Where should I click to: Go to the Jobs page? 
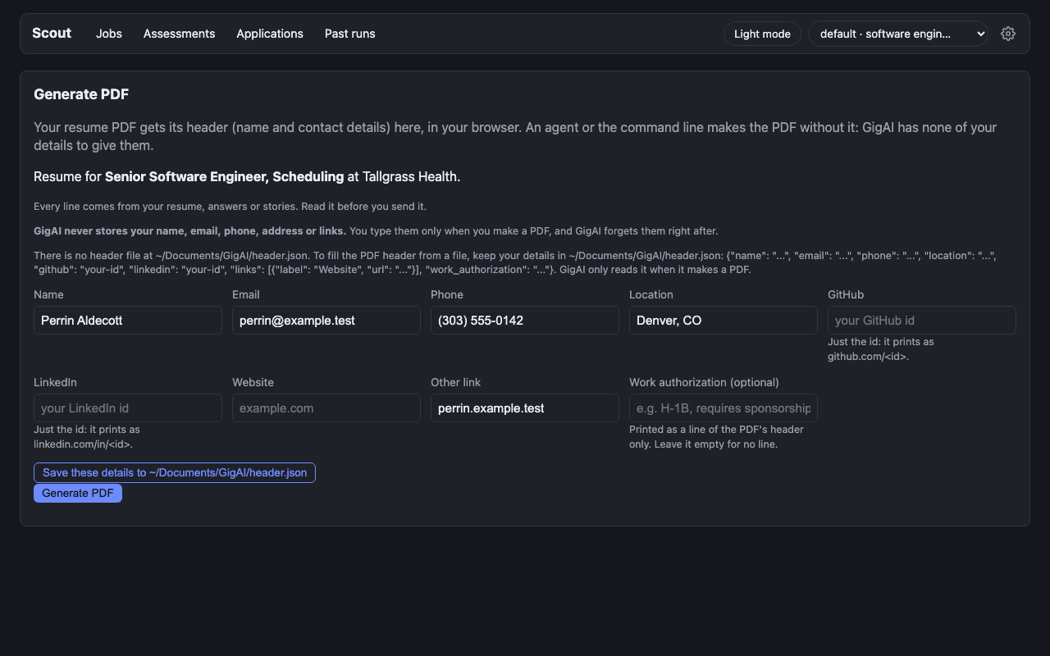(x=109, y=34)
